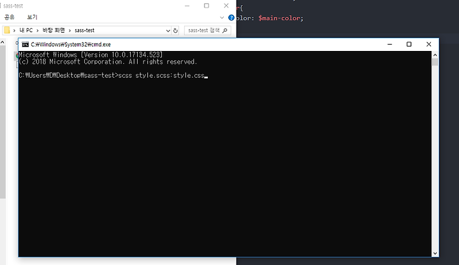Refresh the sass-test folder view

(175, 31)
